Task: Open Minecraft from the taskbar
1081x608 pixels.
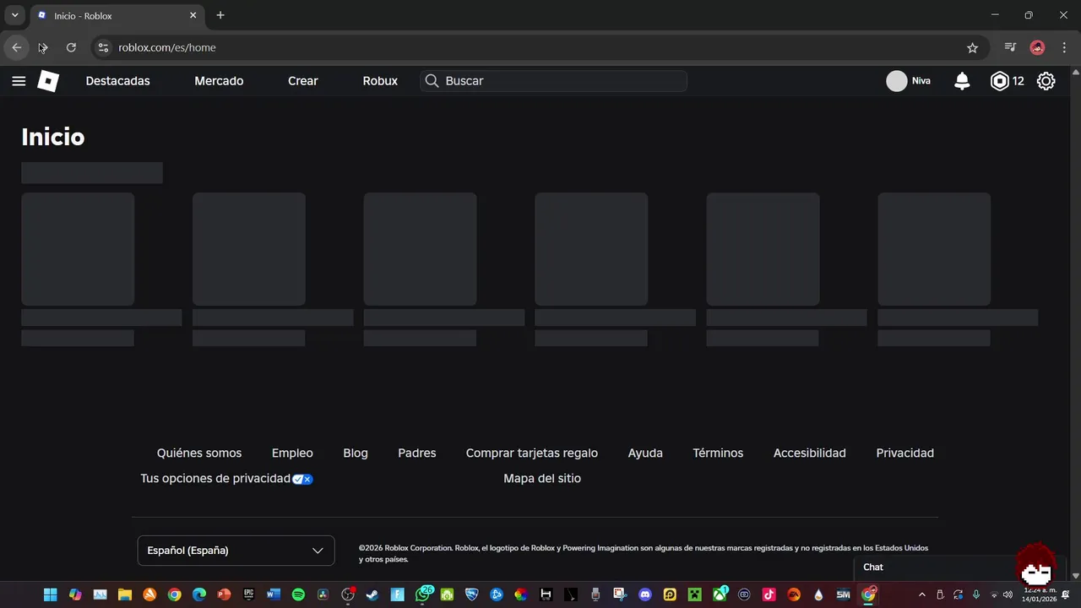Action: tap(694, 594)
